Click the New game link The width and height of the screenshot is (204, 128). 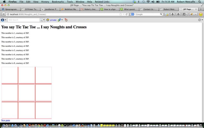[x=6, y=120]
